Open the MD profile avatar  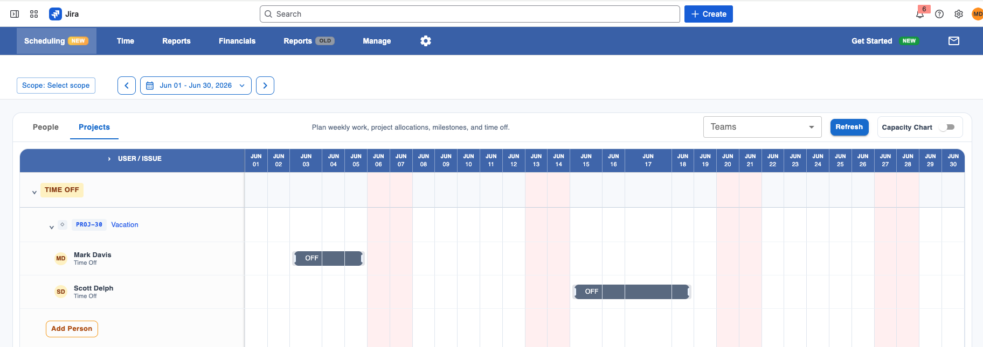977,14
